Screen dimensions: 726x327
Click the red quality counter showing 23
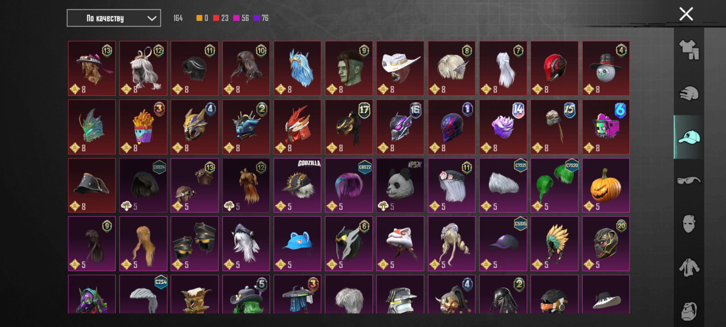221,18
